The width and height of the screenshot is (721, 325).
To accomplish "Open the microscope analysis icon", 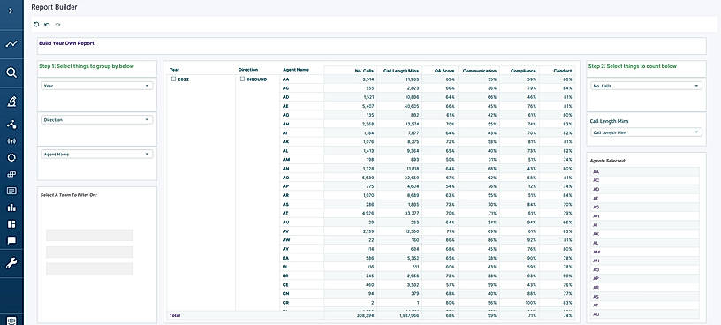I will coord(11,102).
